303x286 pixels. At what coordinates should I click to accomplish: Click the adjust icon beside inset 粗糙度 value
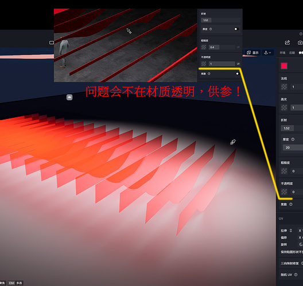click(x=238, y=47)
